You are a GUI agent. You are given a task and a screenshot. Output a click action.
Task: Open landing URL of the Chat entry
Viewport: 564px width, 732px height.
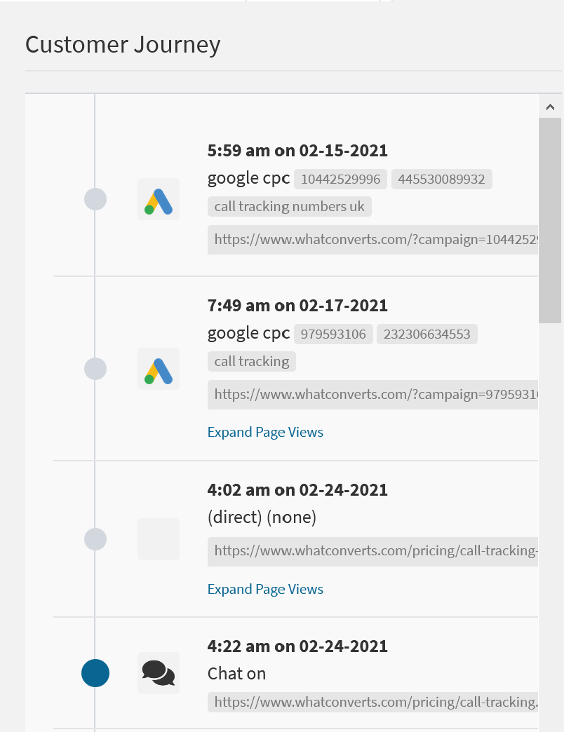375,702
